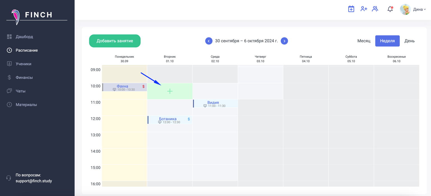Open the notifications bell
The width and height of the screenshot is (431, 196).
390,9
